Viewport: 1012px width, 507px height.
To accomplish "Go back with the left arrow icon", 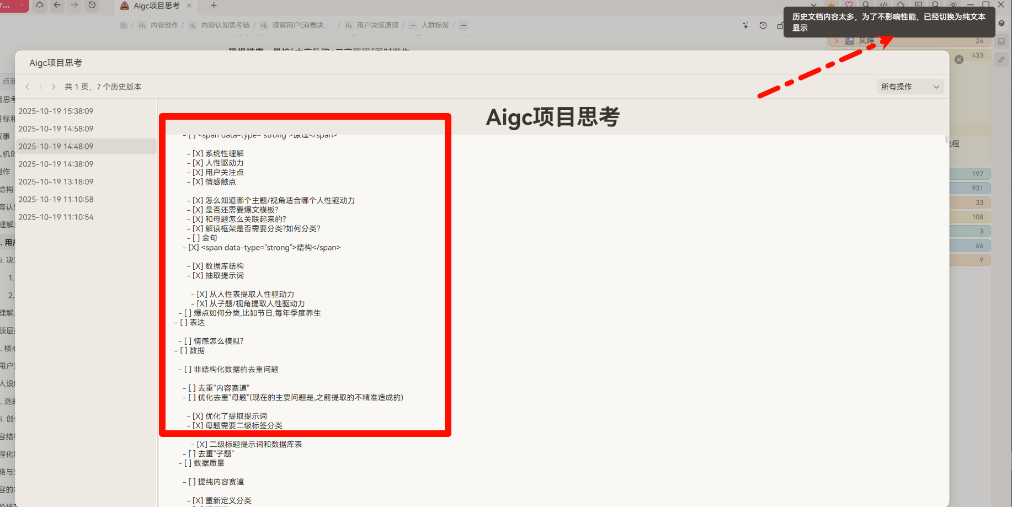I will click(57, 5).
